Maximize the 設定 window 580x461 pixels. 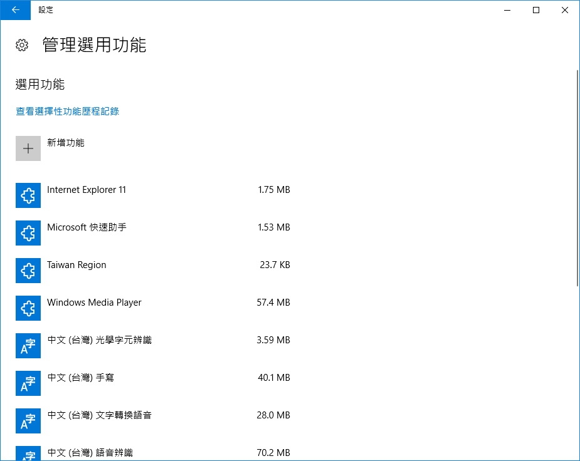(x=536, y=10)
